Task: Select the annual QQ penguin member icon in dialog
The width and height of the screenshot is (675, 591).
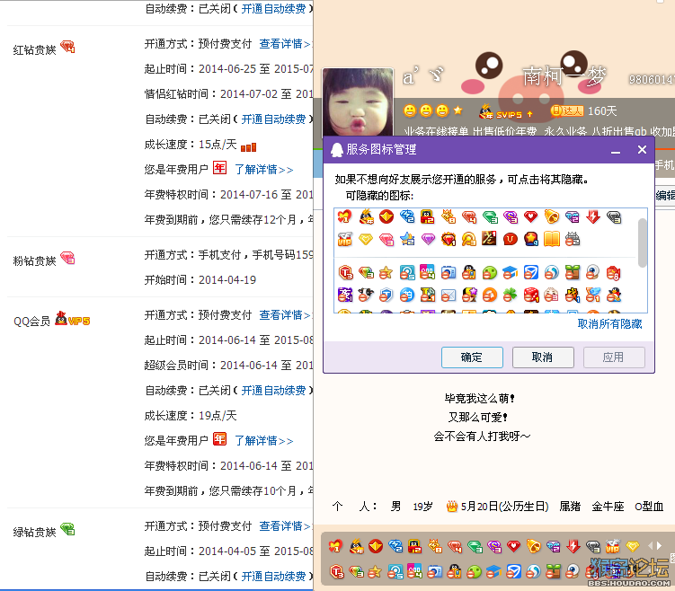Action: 367,216
